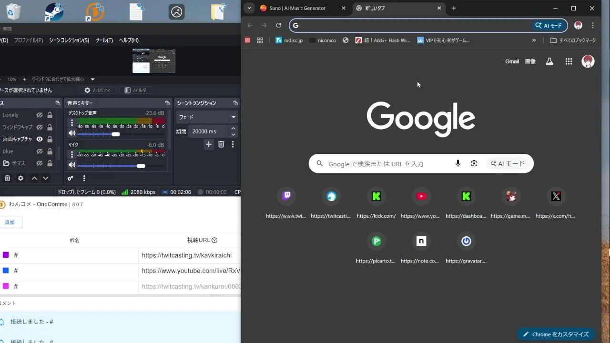
Task: Open the フェード transition dropdown
Action: point(207,117)
